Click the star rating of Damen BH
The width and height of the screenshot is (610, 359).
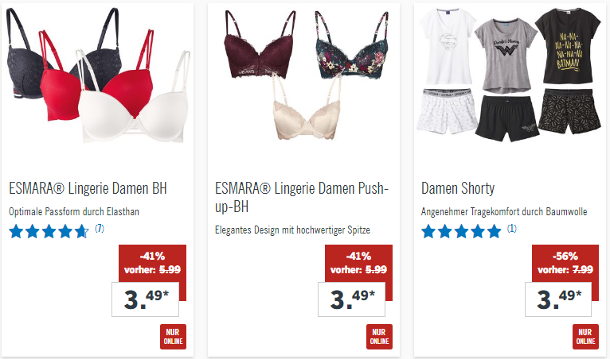point(49,231)
